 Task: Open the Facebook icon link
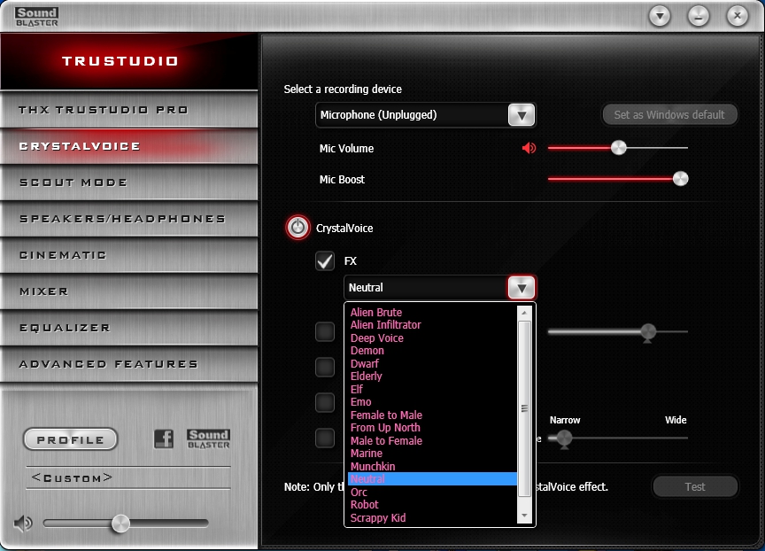click(x=164, y=438)
